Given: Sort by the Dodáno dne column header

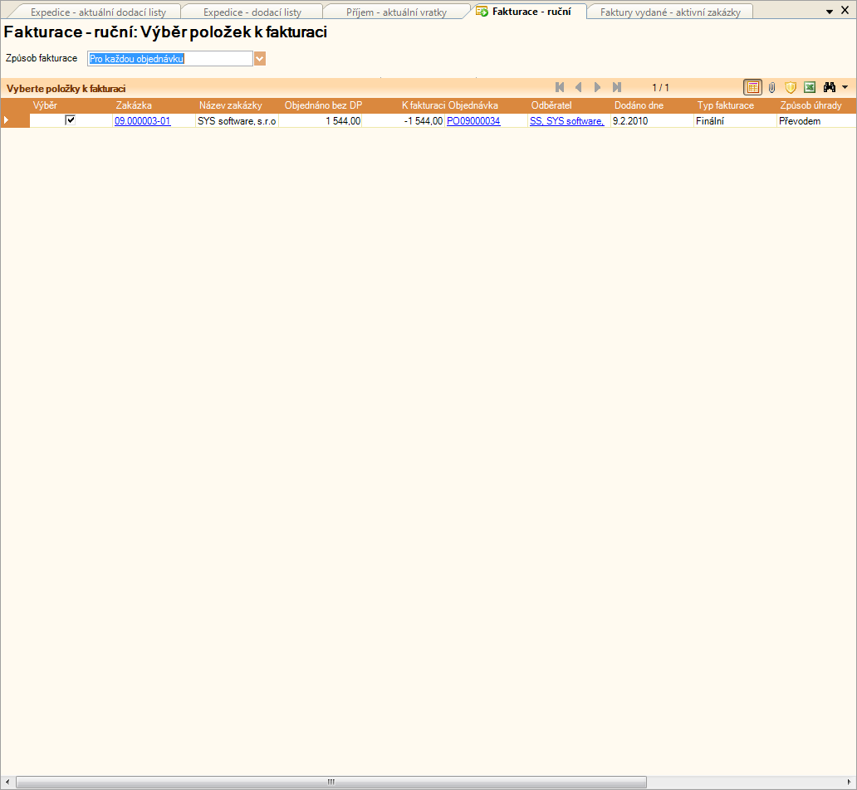Looking at the screenshot, I should pos(639,105).
